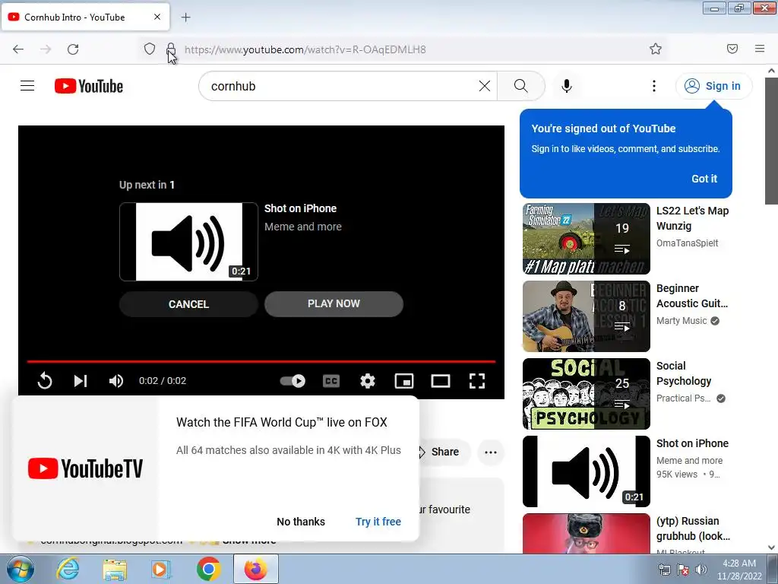This screenshot has width=778, height=584.
Task: Open Chrome from the taskbar
Action: (208, 569)
